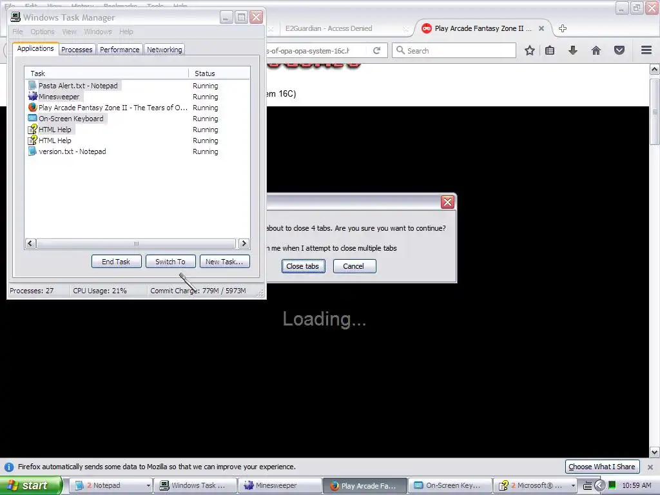This screenshot has height=495, width=660.
Task: Click the On-Screen Keyboard icon in task list
Action: (x=32, y=119)
